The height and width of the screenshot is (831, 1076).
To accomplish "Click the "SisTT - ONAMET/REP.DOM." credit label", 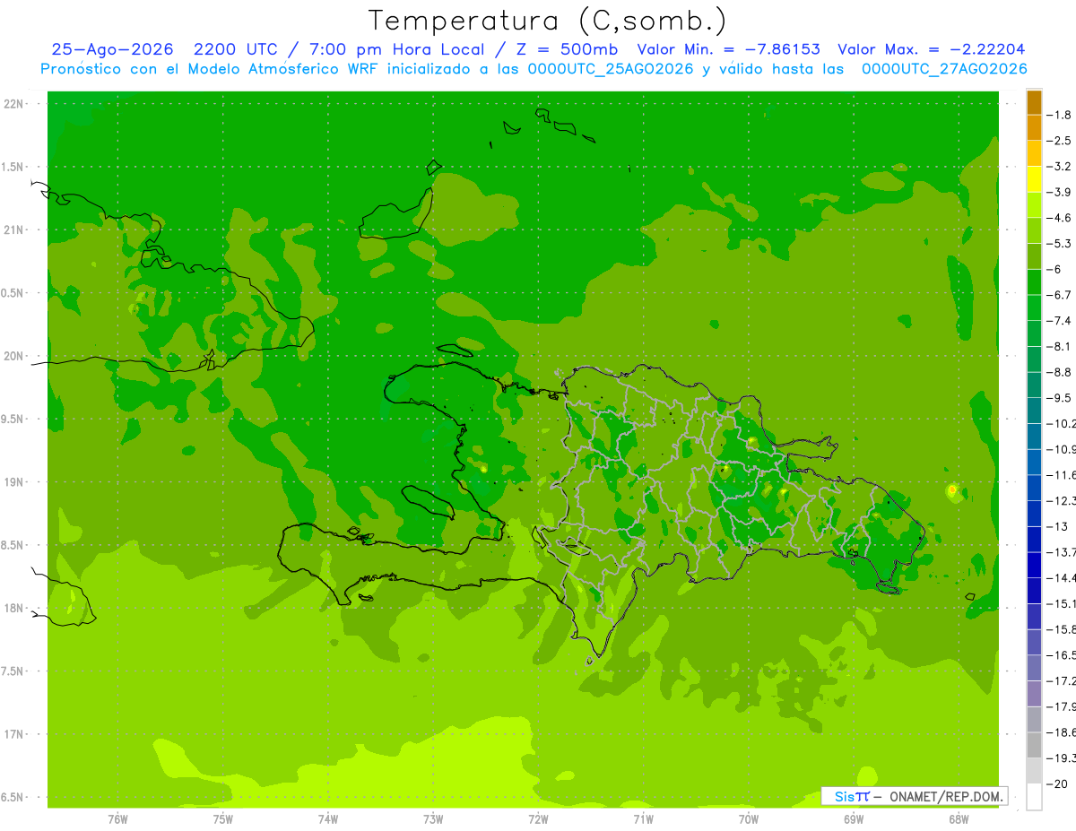I will [915, 796].
